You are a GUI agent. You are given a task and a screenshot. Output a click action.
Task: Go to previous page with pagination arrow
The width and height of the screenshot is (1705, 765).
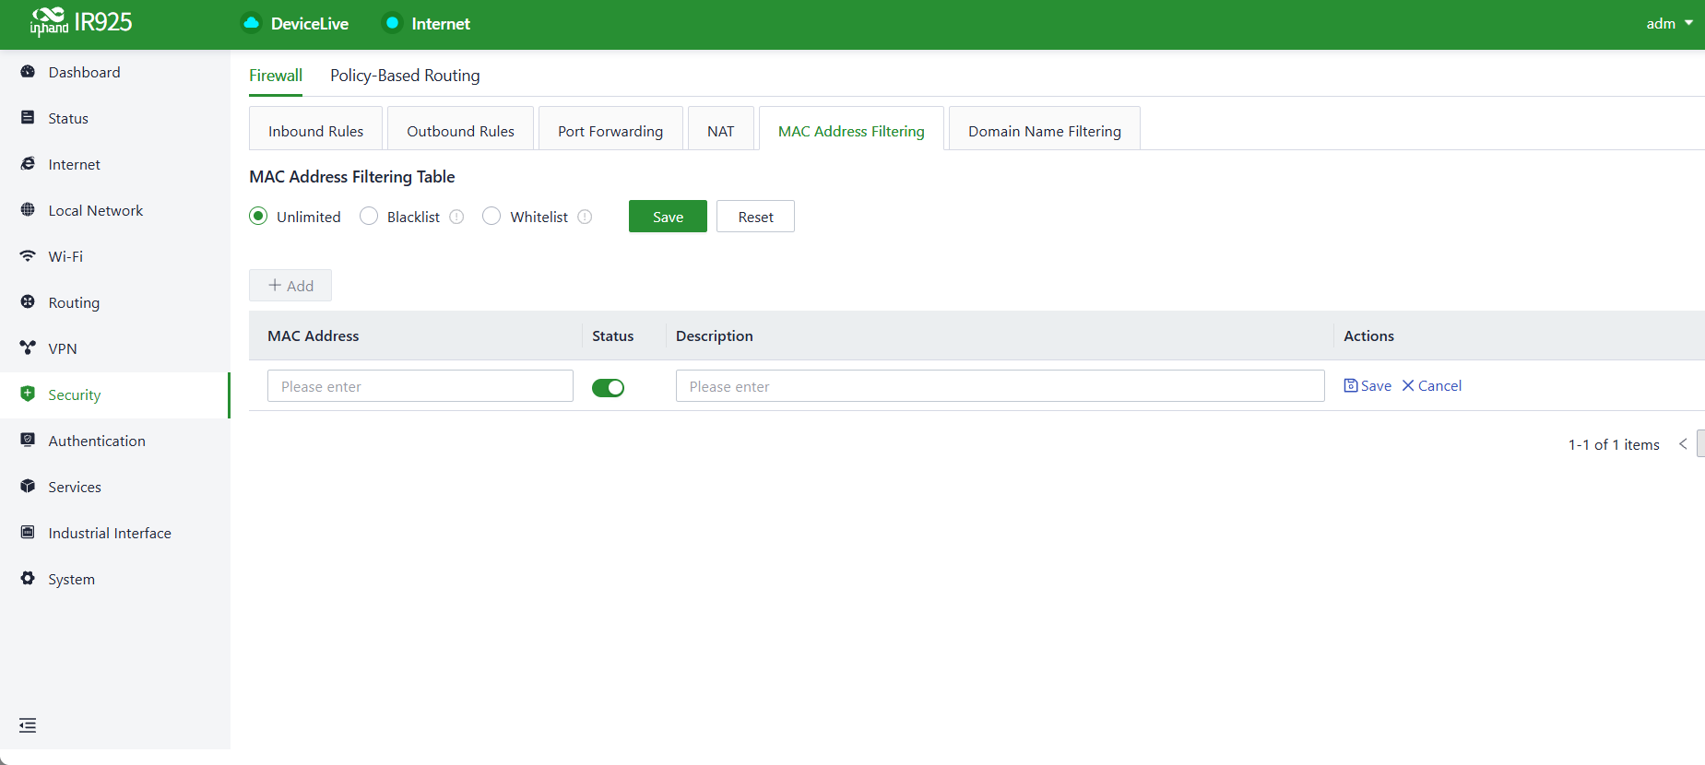(1683, 444)
